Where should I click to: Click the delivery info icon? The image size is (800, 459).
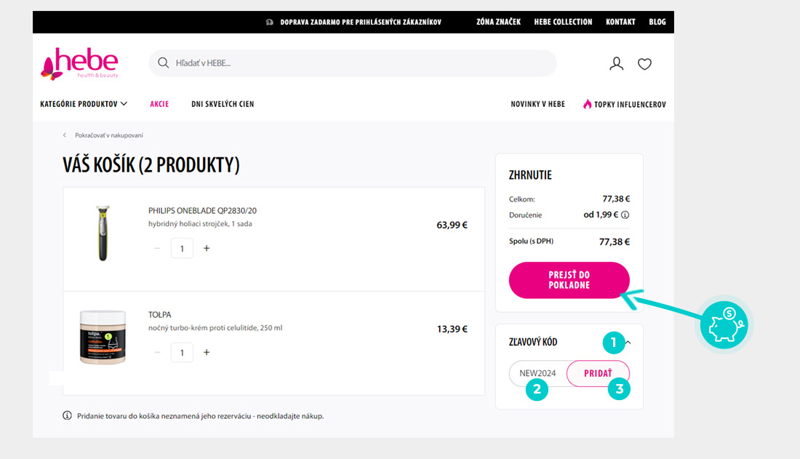tap(625, 215)
